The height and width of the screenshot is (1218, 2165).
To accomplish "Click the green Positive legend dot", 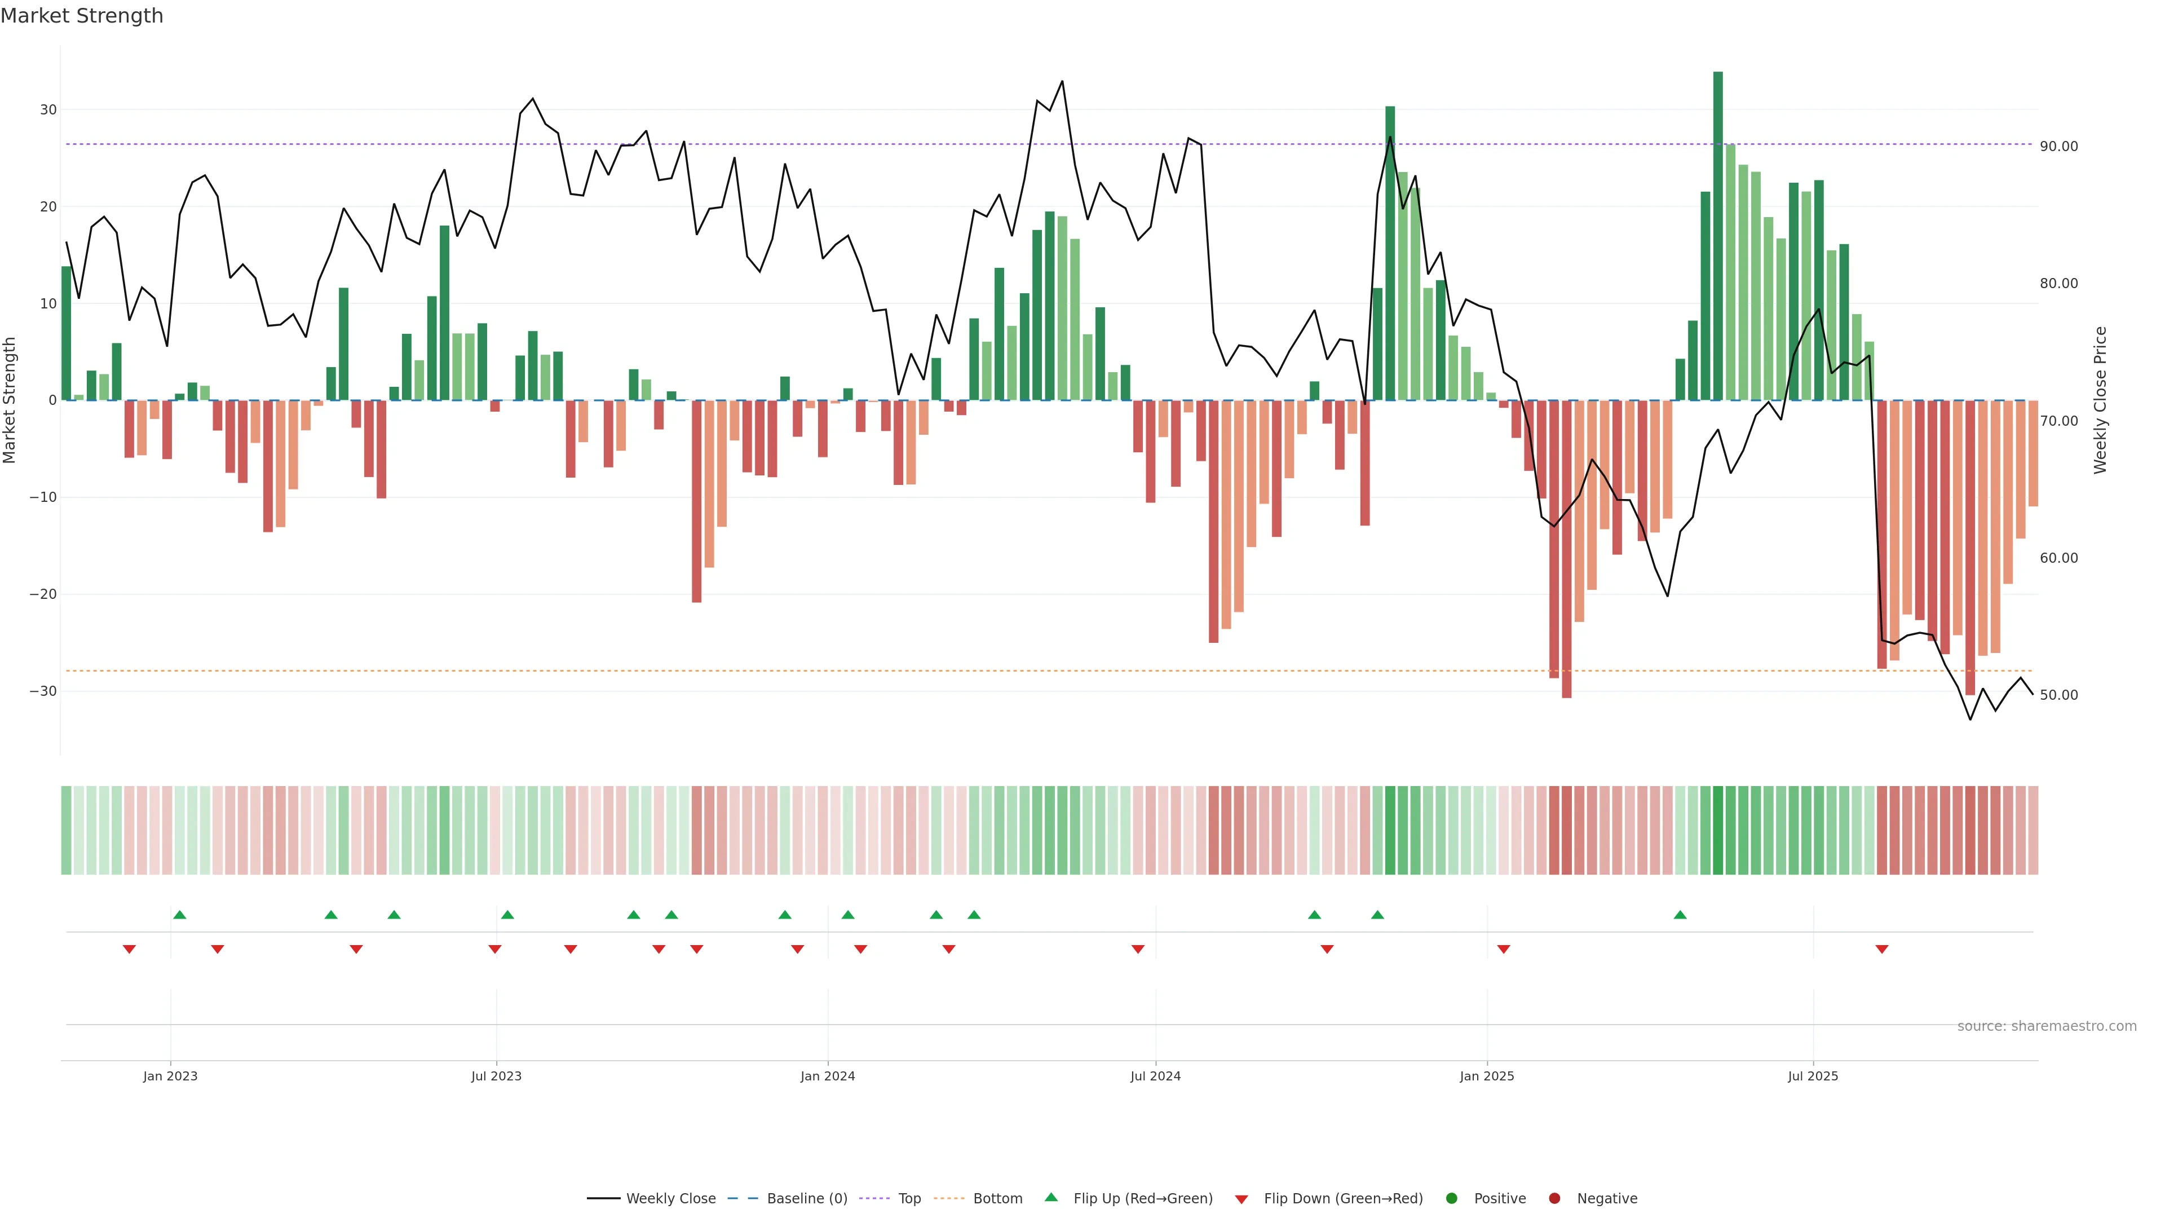I will (x=1451, y=1199).
